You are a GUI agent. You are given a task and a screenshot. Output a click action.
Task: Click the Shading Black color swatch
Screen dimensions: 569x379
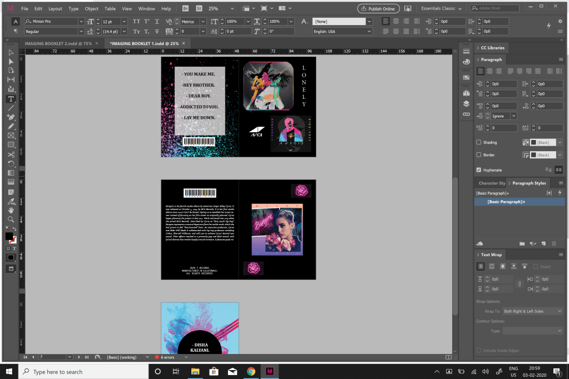click(x=543, y=142)
